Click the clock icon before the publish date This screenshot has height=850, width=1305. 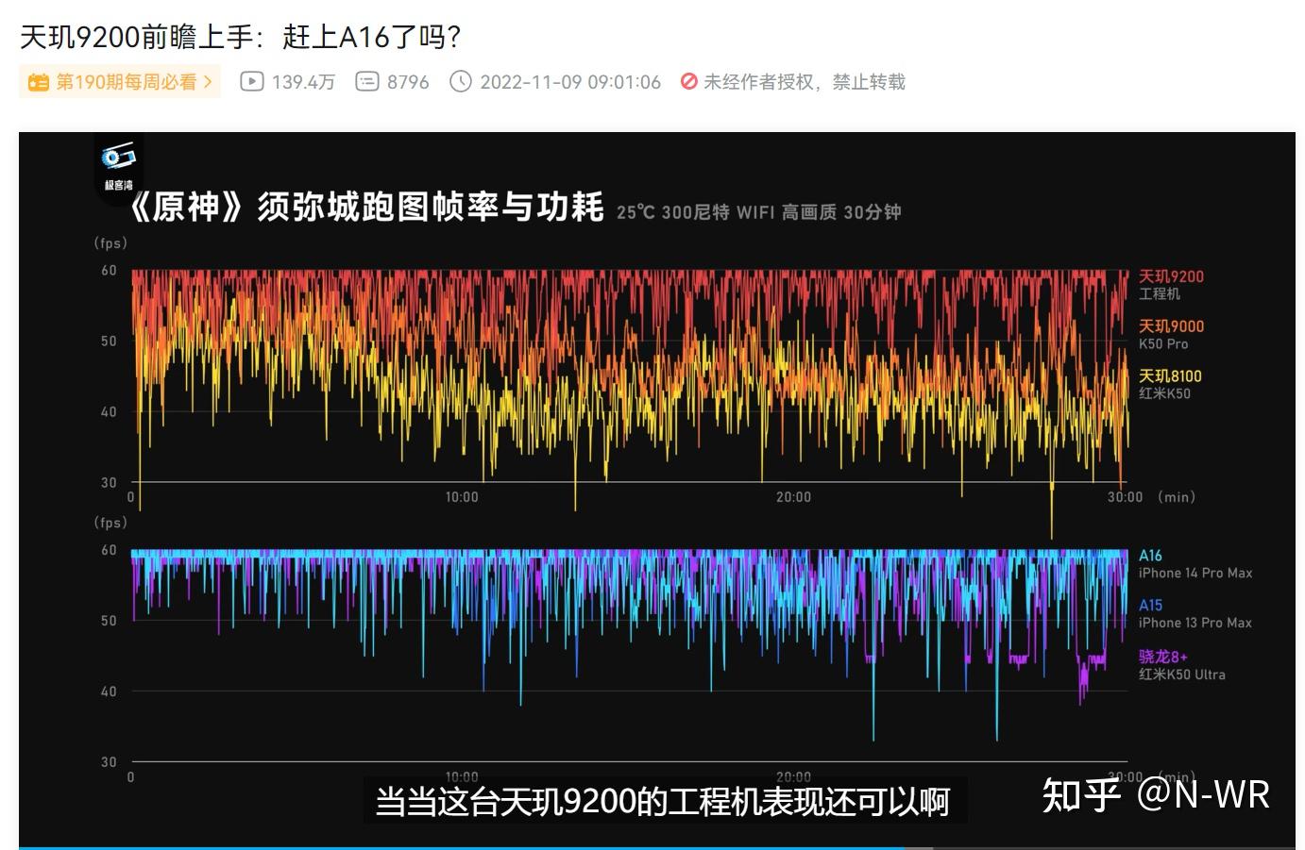point(461,82)
